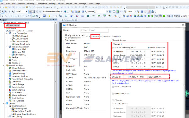Open the Drawing menu
The height and width of the screenshot is (118, 189).
tap(31, 3)
